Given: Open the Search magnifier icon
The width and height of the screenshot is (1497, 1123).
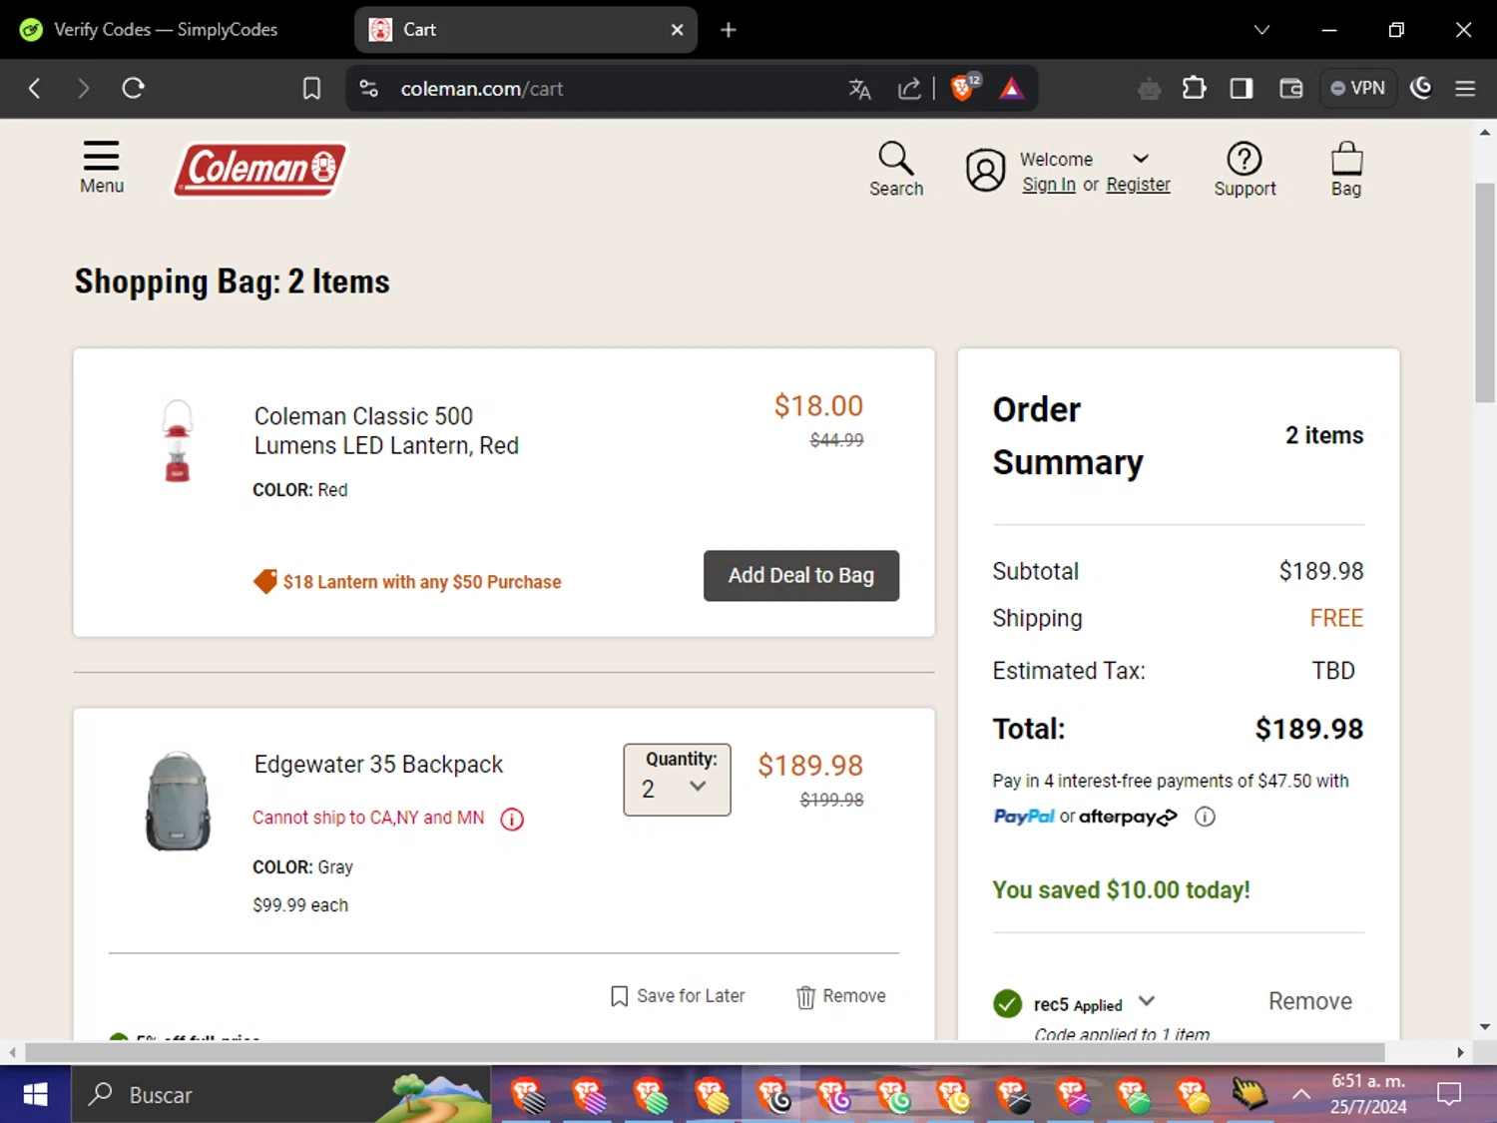Looking at the screenshot, I should [x=895, y=169].
